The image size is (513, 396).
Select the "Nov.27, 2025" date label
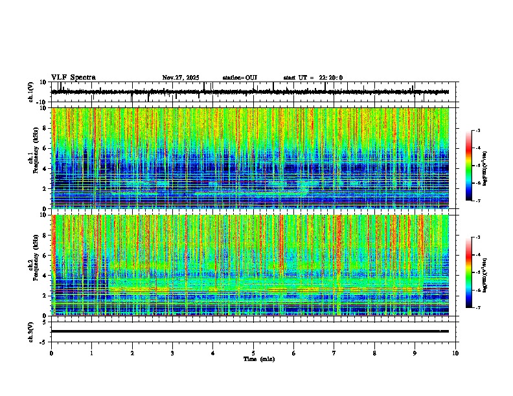[181, 78]
